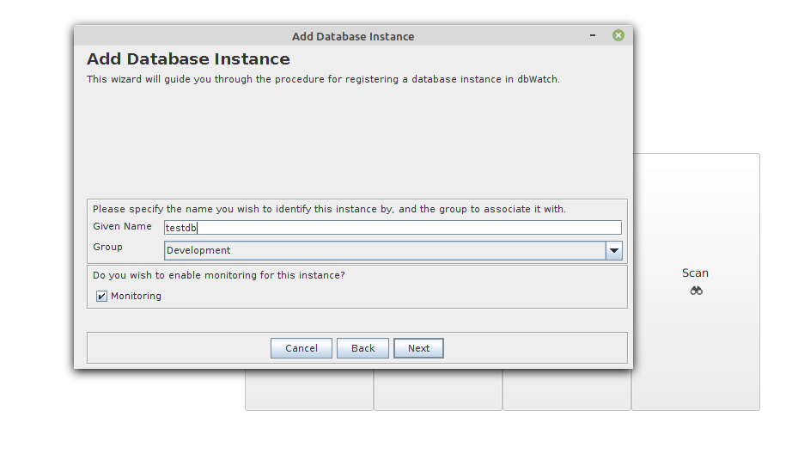Click the Scan tile label

695,273
